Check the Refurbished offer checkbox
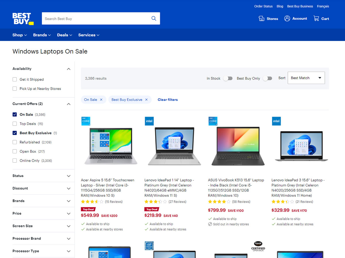Image resolution: width=345 pixels, height=258 pixels. pos(15,142)
